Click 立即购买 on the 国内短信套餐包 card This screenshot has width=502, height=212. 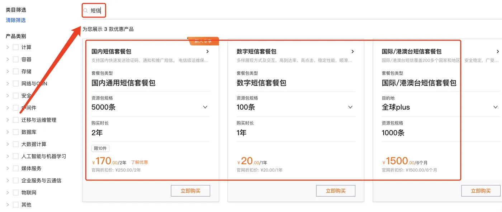pos(190,191)
